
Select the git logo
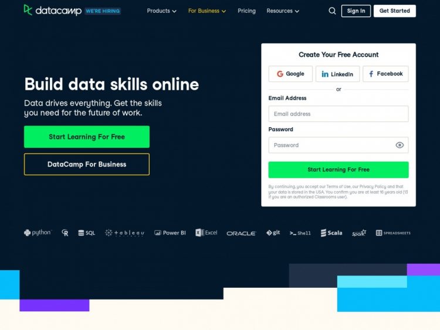[x=273, y=233]
